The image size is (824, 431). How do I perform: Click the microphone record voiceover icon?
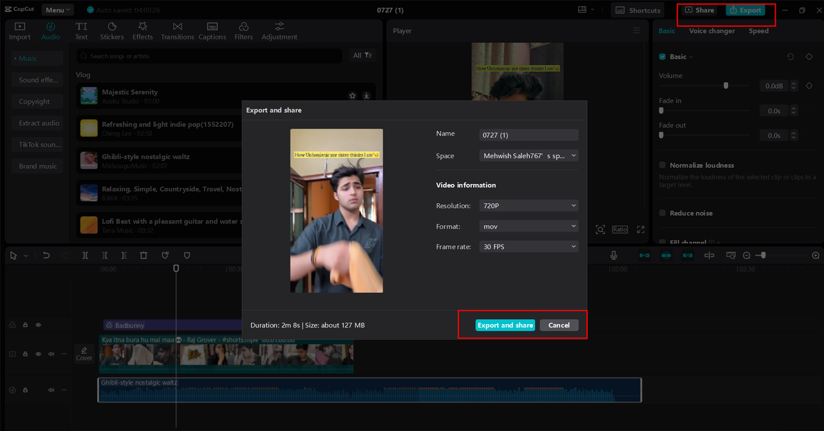tap(614, 255)
